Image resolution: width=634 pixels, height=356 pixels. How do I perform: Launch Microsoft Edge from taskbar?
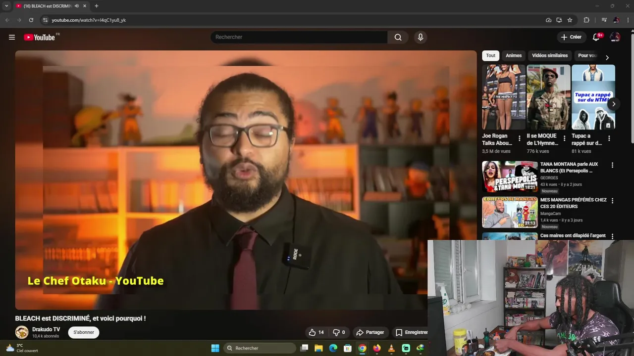(333, 348)
